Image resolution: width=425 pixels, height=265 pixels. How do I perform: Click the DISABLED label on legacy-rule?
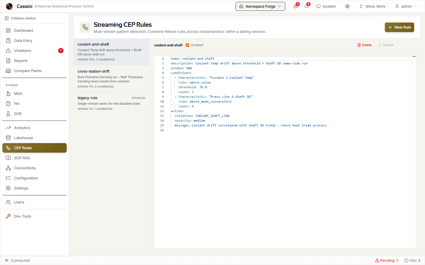point(138,98)
